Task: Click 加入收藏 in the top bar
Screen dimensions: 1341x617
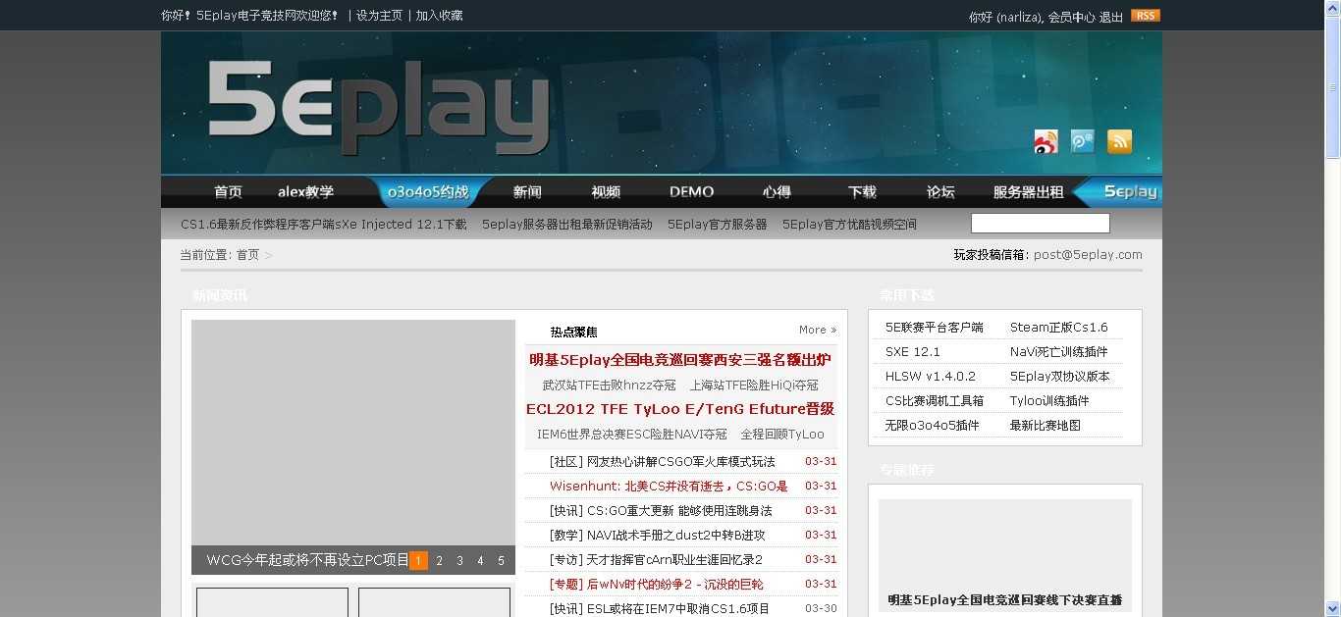Action: click(x=439, y=16)
